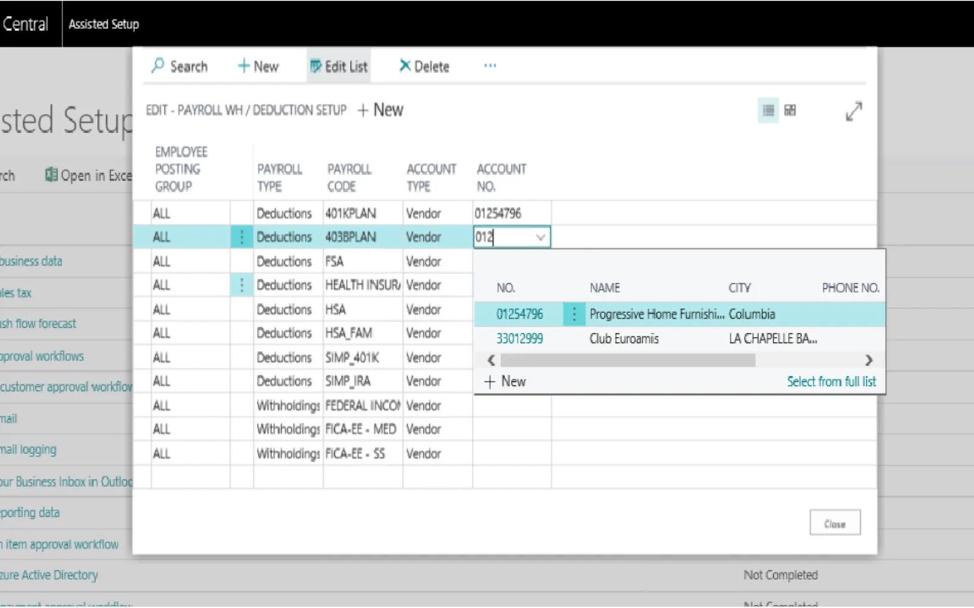The image size is (974, 608).
Task: Click the lookup horizontal scrollbar
Action: coord(628,360)
